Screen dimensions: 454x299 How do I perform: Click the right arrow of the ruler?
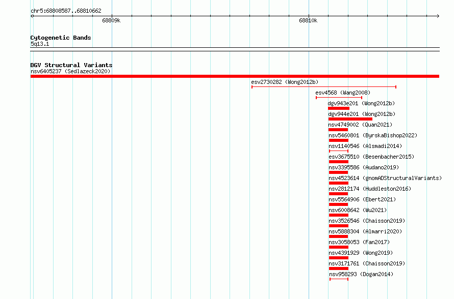(438, 16)
